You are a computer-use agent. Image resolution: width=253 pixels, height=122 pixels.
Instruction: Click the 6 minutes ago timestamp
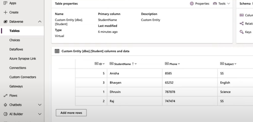108,32
